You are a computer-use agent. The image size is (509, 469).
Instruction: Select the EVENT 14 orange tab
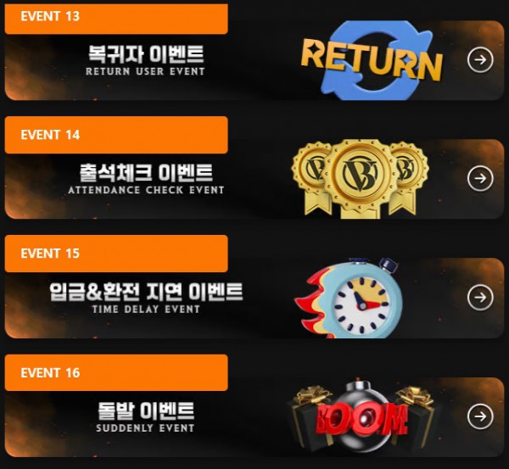(x=116, y=135)
